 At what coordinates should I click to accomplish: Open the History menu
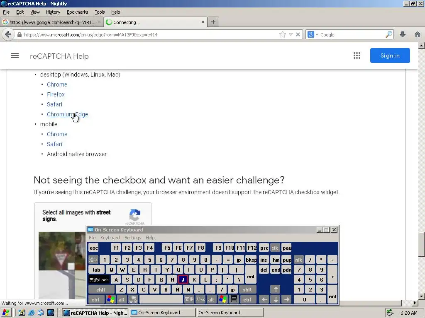[x=53, y=12]
